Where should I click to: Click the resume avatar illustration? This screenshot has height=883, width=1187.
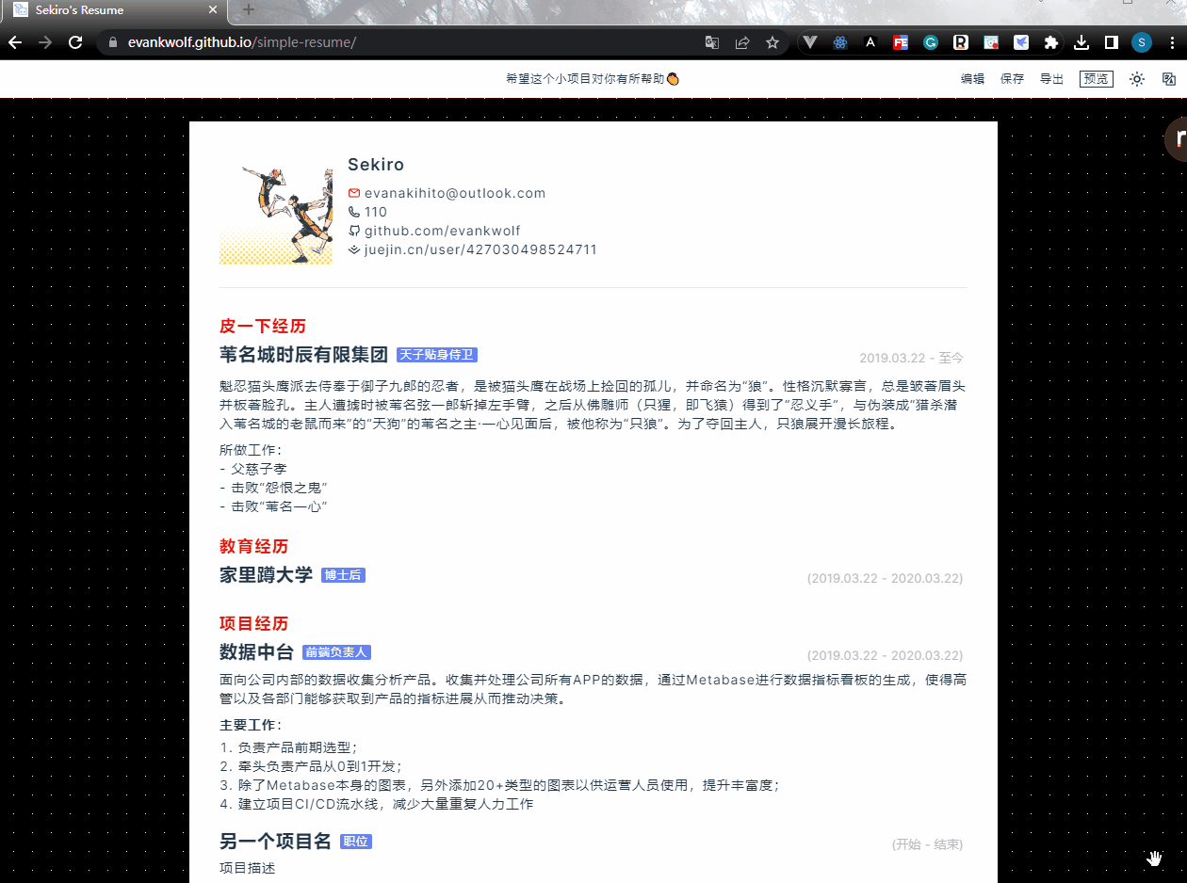tap(276, 212)
